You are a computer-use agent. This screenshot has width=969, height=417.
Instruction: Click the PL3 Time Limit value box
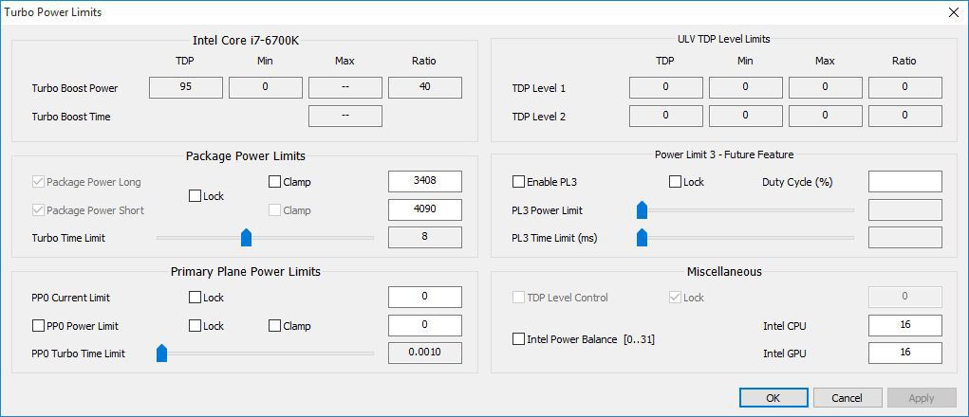click(x=905, y=238)
